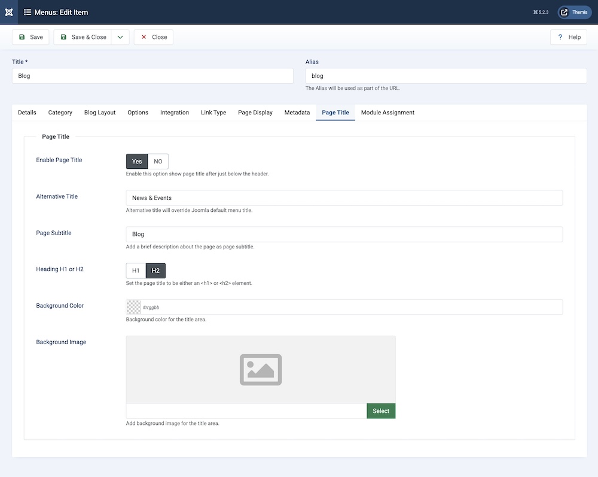This screenshot has width=598, height=477.
Task: Click the Save floppy disk button
Action: (30, 37)
